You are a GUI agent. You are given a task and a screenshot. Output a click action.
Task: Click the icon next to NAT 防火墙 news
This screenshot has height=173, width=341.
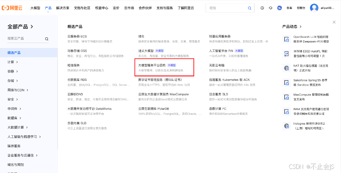287,68
